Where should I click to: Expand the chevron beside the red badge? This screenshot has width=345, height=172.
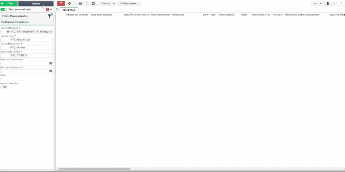click(x=51, y=9)
